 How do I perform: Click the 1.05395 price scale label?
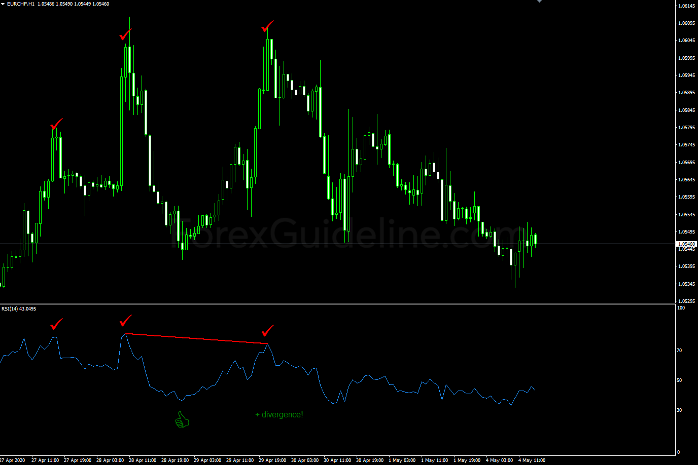[686, 266]
